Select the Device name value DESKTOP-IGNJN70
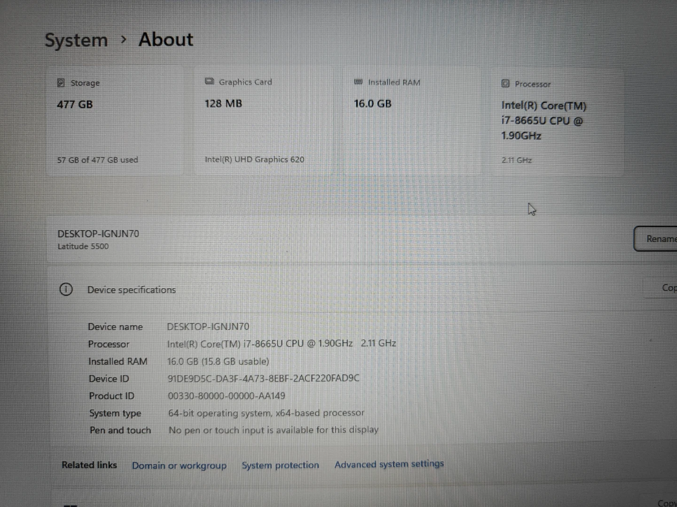 pos(208,326)
